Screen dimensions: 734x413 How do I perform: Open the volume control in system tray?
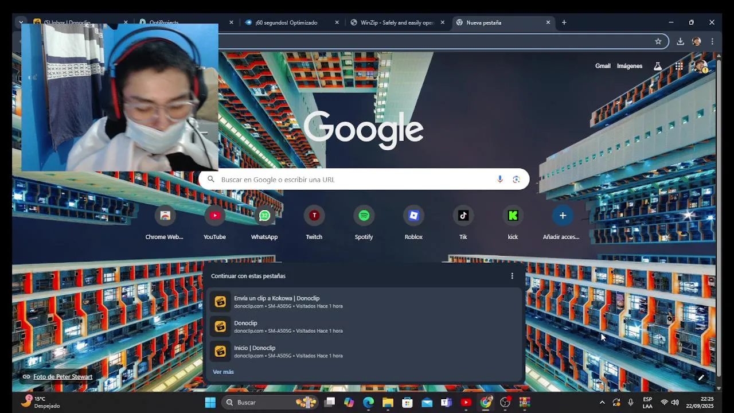tap(675, 402)
